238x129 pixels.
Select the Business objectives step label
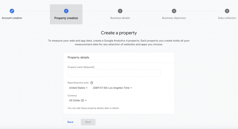[174, 18]
